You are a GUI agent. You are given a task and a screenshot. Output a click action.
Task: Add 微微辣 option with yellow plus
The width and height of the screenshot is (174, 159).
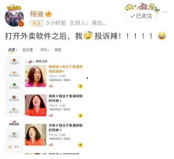point(80,86)
